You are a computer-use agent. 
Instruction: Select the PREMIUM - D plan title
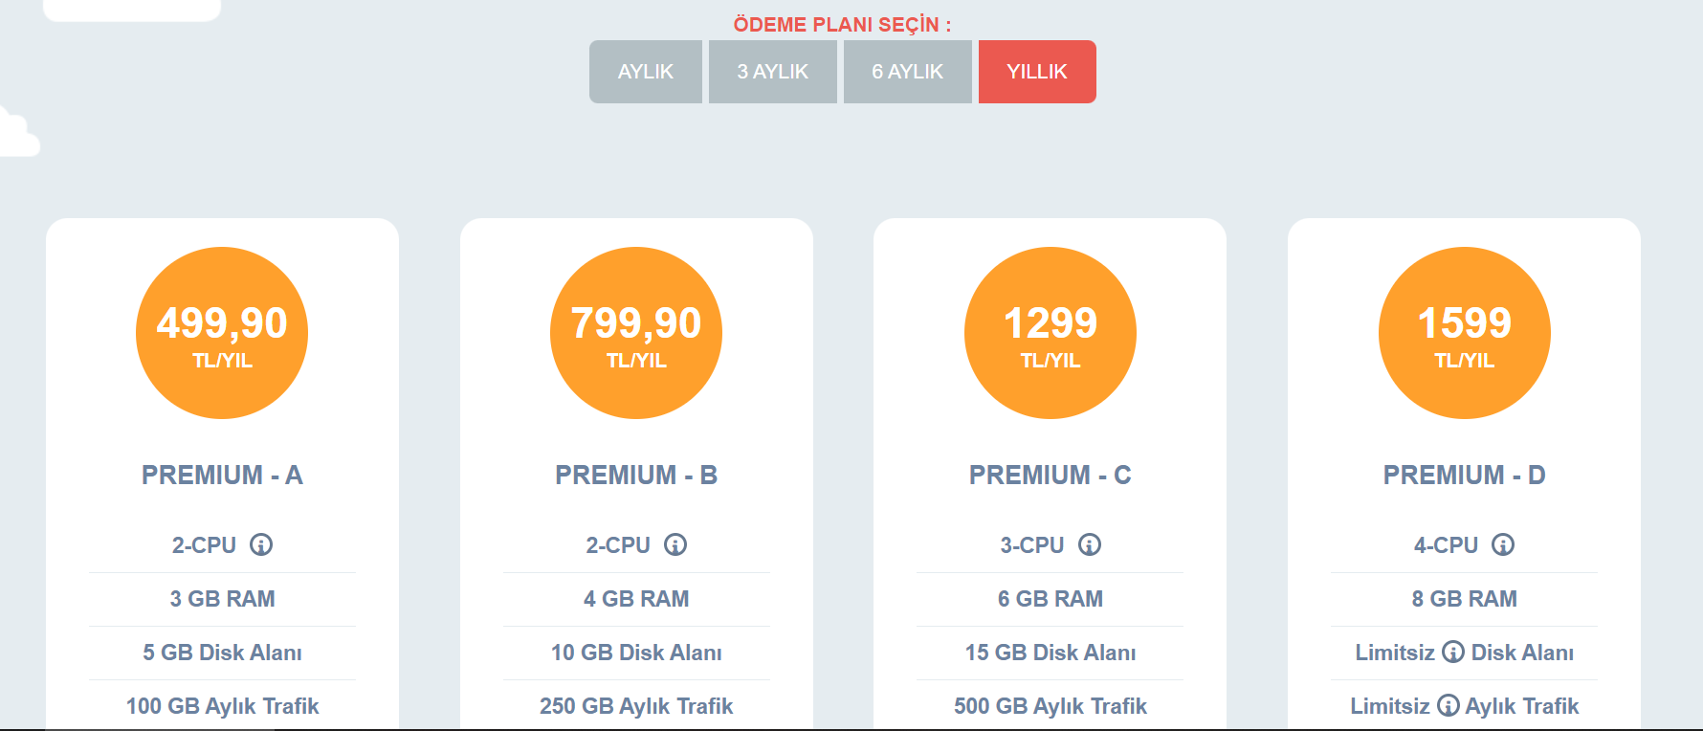coord(1465,475)
